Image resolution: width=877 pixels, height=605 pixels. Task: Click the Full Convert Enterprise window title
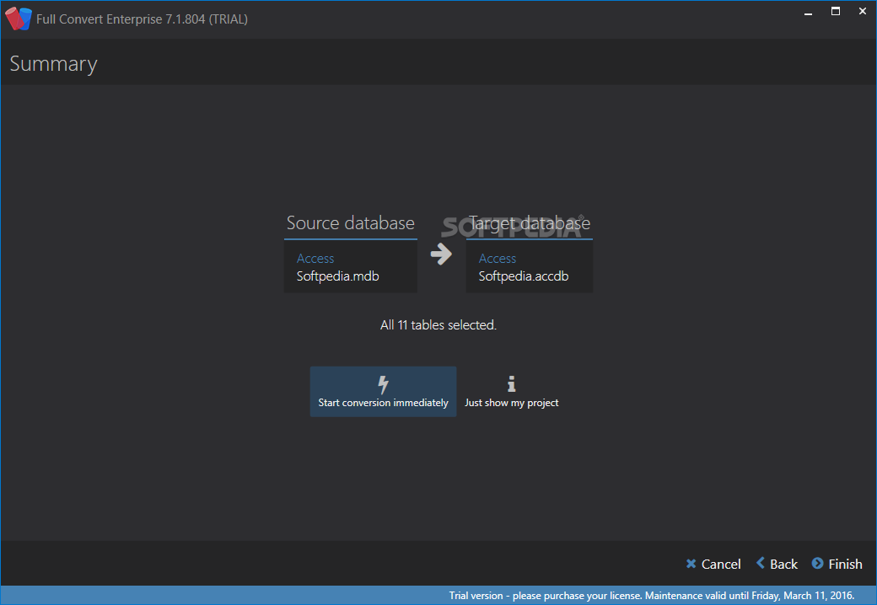coord(142,19)
